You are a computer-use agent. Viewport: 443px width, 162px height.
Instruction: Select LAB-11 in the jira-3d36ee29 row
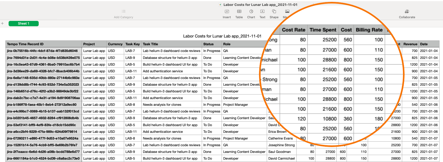(133, 71)
